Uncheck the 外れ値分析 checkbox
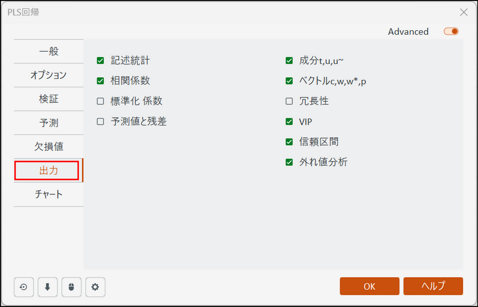The height and width of the screenshot is (307, 478). (x=289, y=162)
